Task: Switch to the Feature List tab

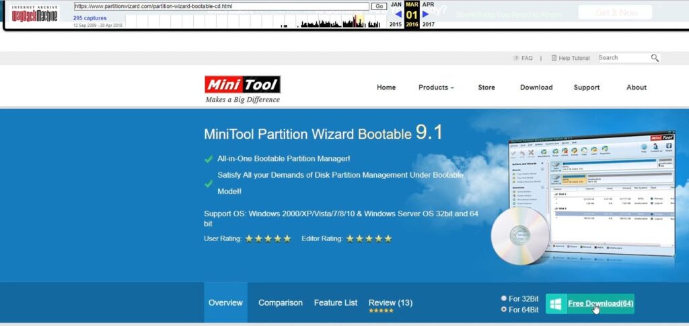Action: 336,302
